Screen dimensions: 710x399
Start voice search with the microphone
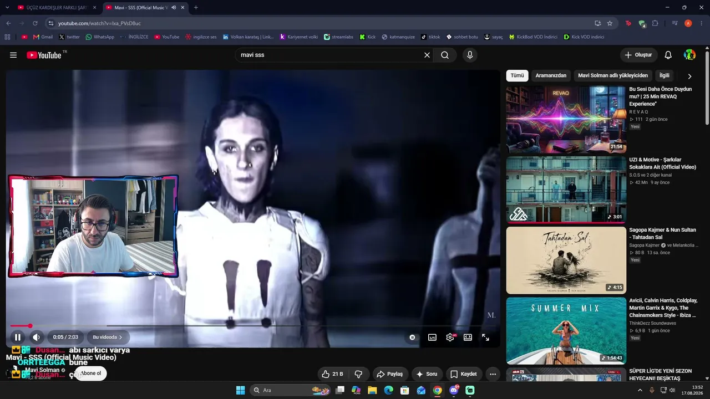[470, 55]
